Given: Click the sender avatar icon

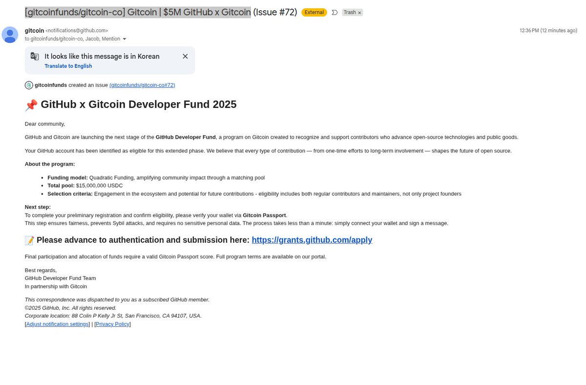Looking at the screenshot, I should coord(10,35).
